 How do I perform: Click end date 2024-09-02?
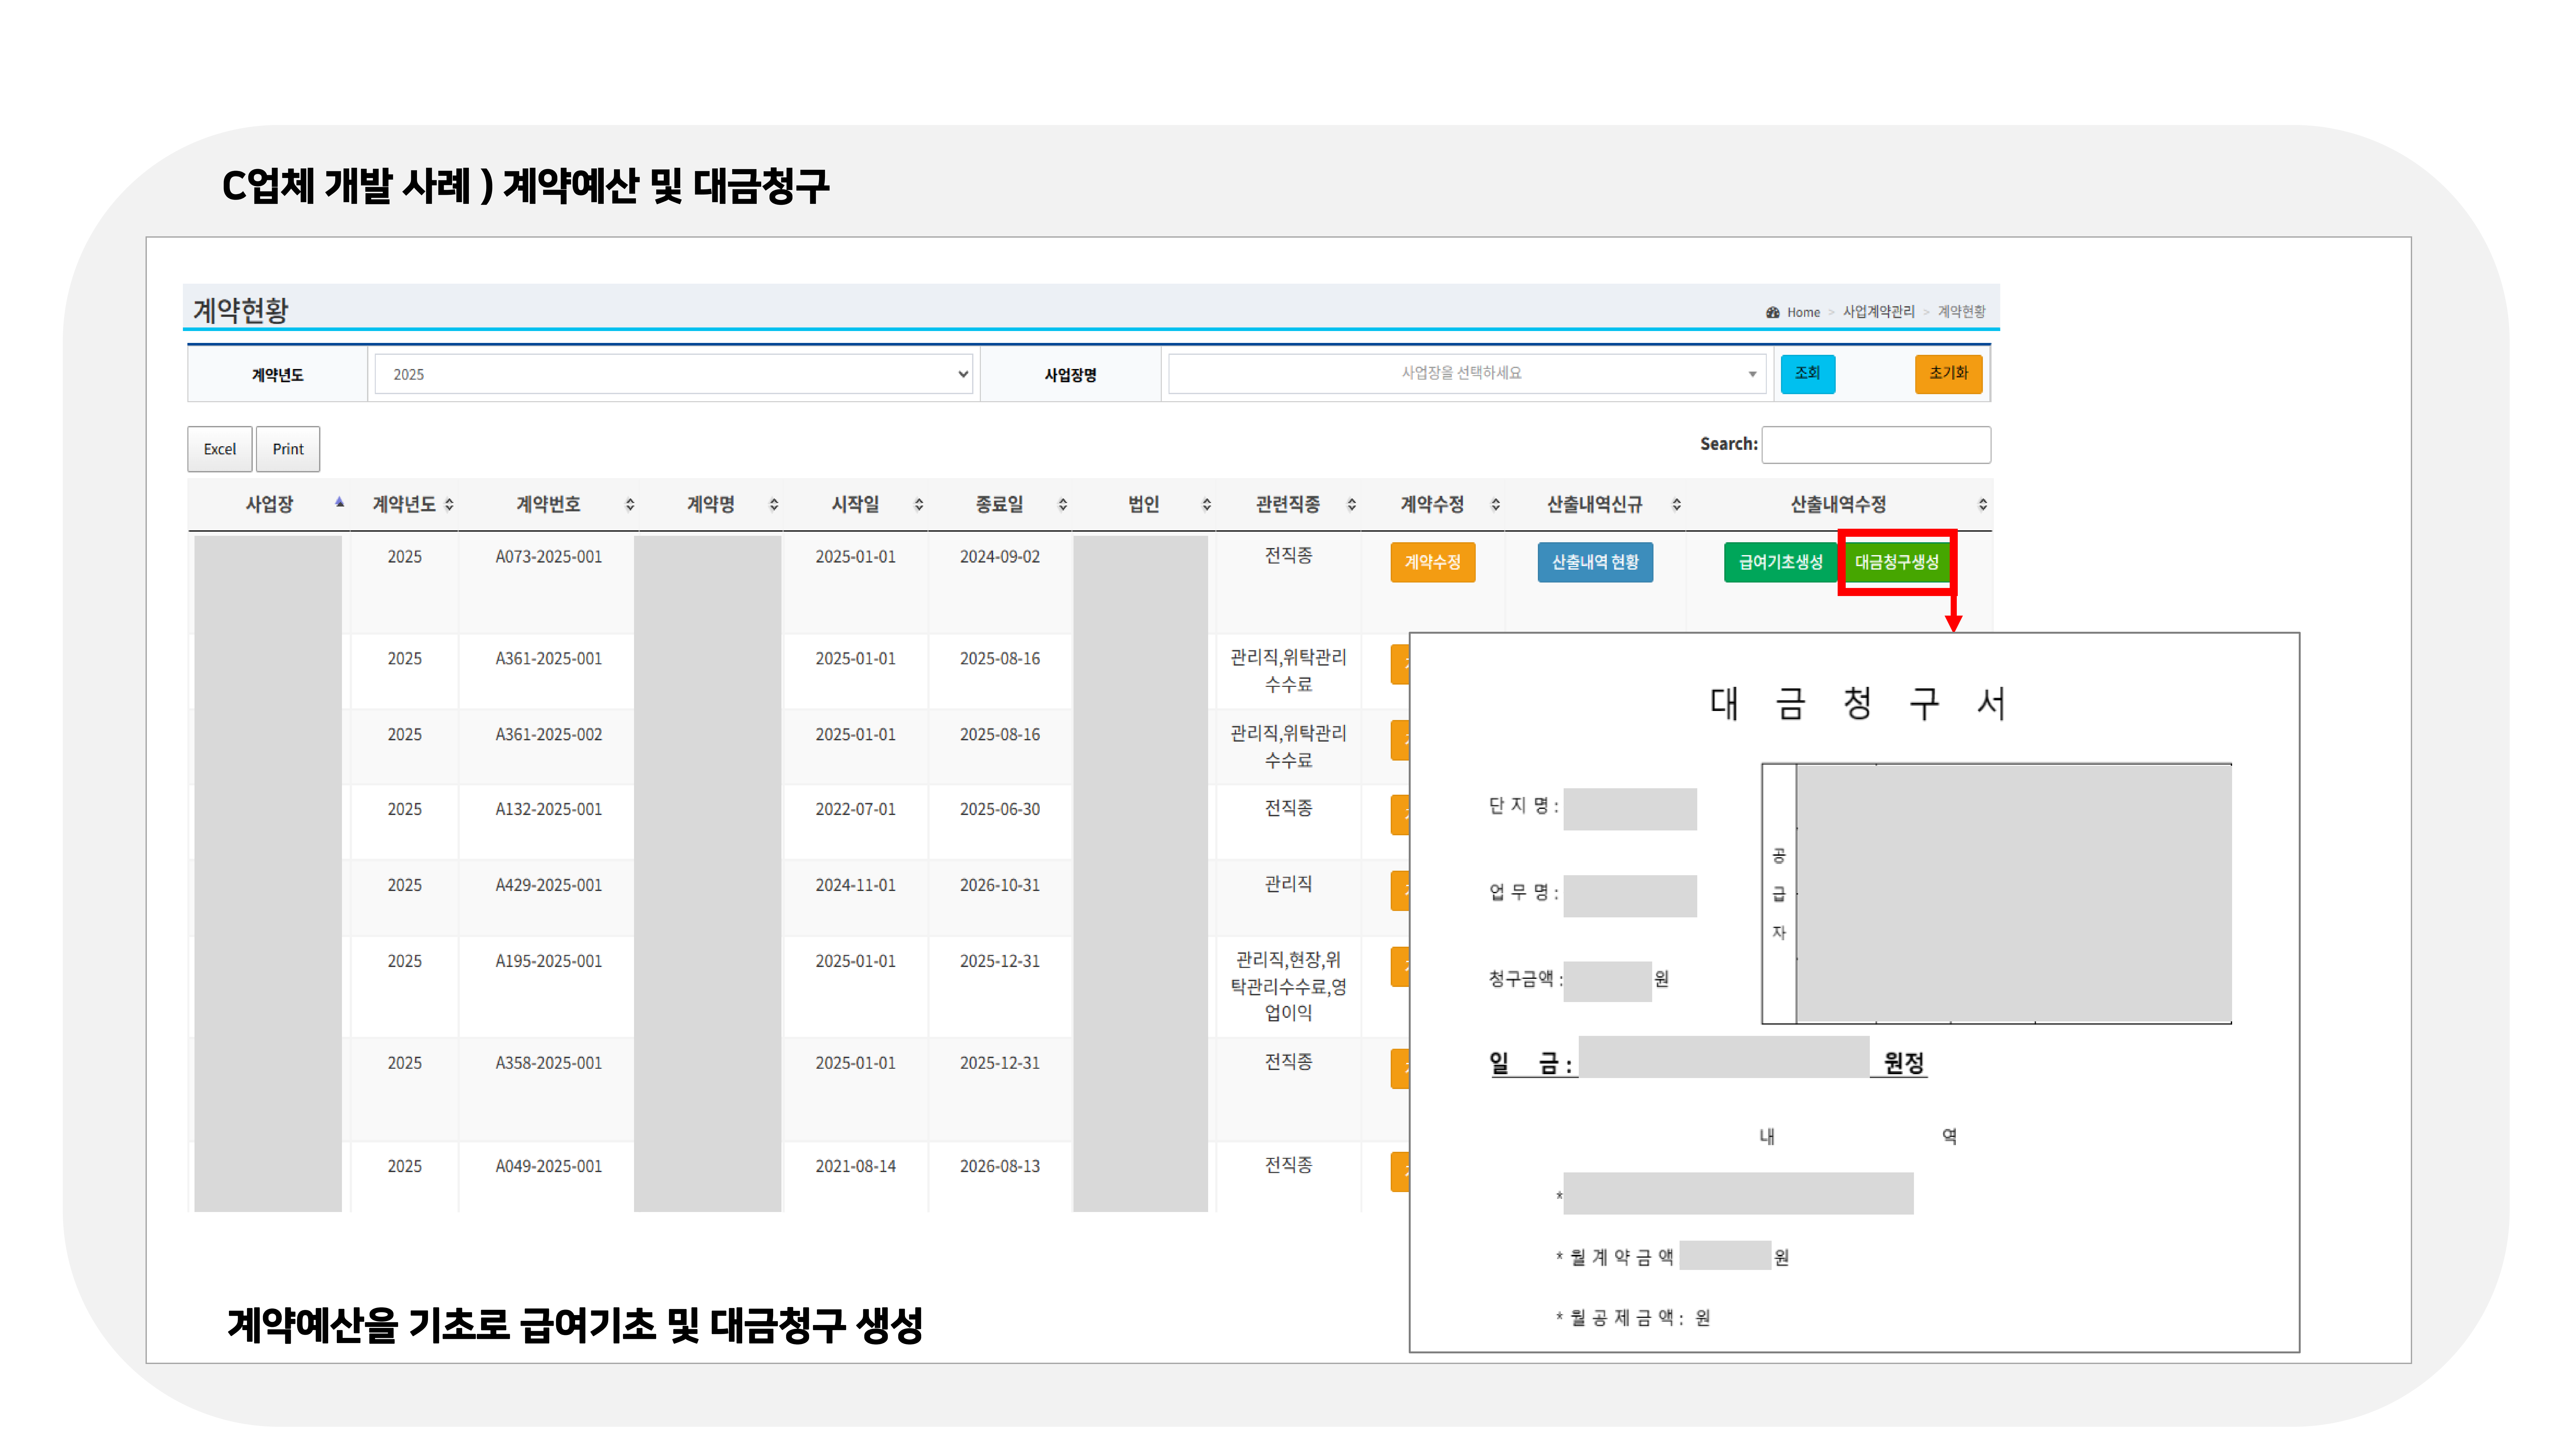[1000, 557]
